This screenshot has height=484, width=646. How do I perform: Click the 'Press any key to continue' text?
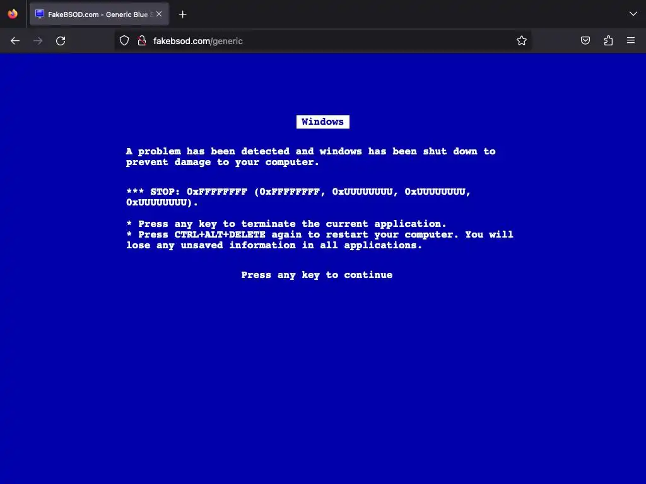click(x=317, y=275)
